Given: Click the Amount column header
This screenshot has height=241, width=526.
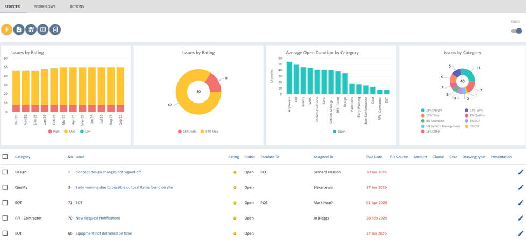Looking at the screenshot, I should pos(420,157).
